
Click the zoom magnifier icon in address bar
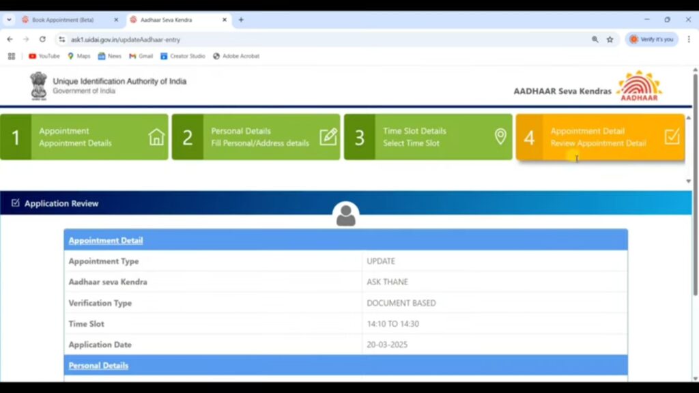pos(595,39)
